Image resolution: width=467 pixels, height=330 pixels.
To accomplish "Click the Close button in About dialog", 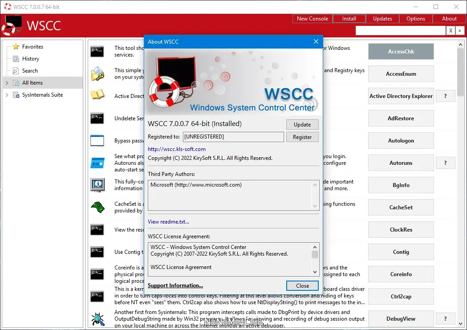I will click(x=302, y=285).
